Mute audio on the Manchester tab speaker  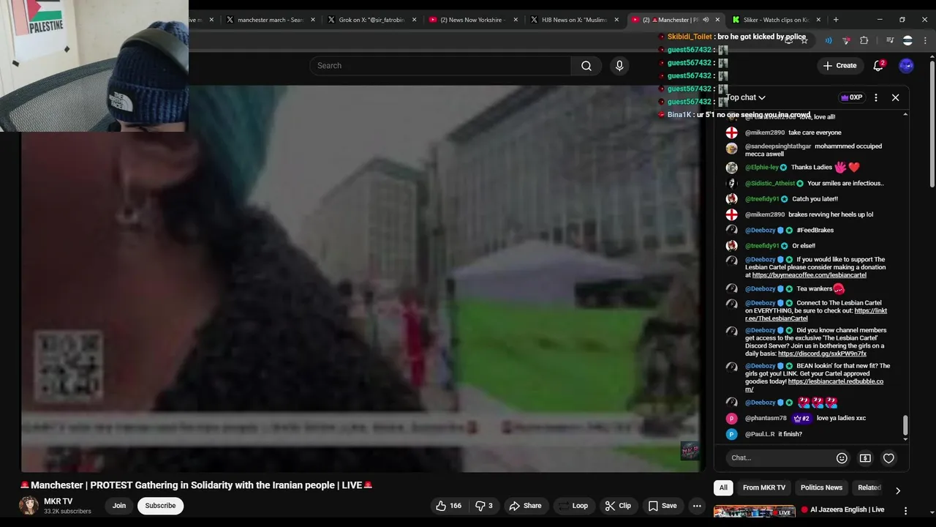coord(706,20)
